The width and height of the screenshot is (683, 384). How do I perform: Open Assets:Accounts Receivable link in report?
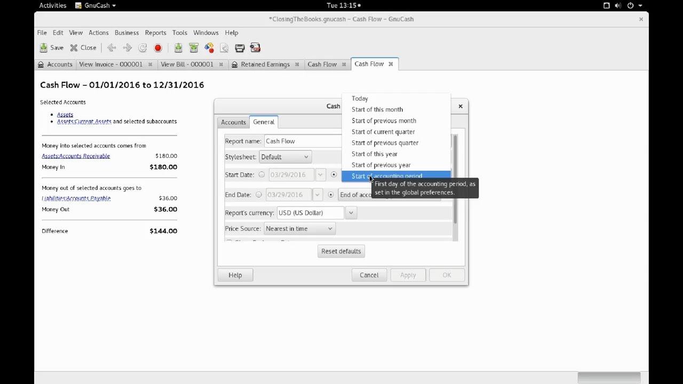(x=76, y=156)
